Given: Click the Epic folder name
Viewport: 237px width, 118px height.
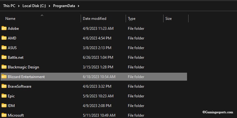Looking at the screenshot, I should click(x=11, y=96).
